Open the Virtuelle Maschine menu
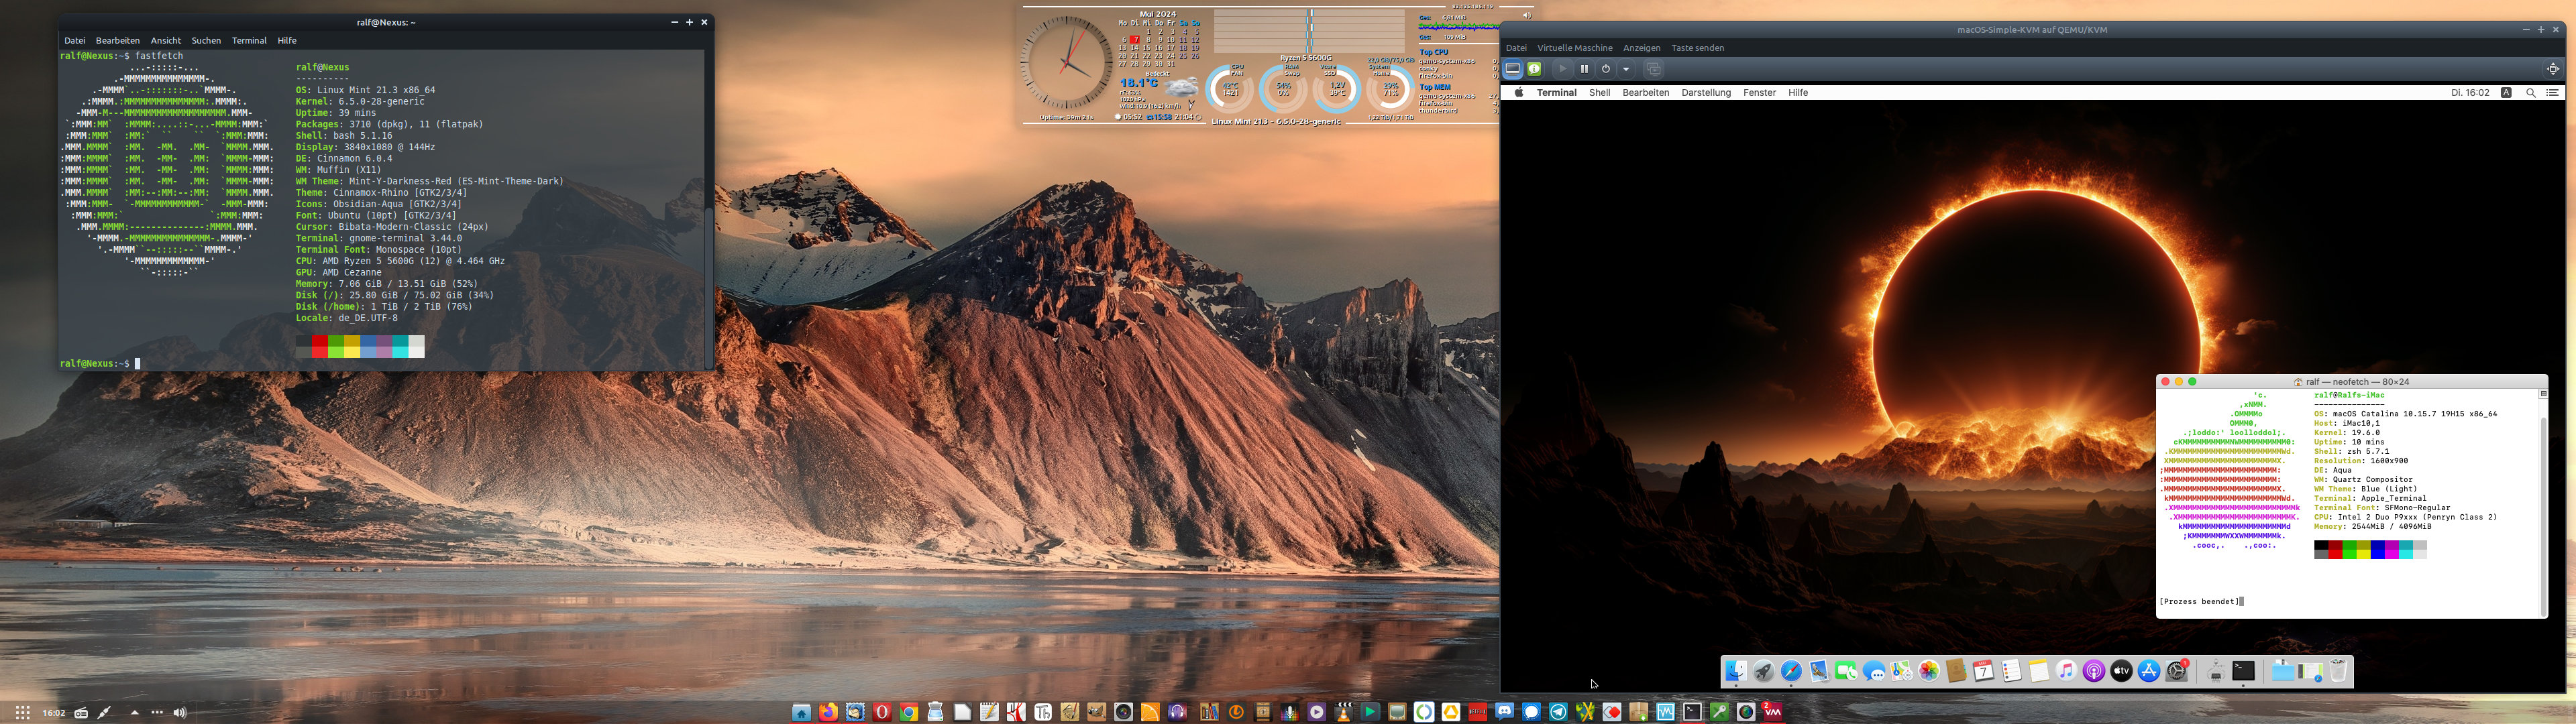Image resolution: width=2576 pixels, height=724 pixels. click(1574, 48)
